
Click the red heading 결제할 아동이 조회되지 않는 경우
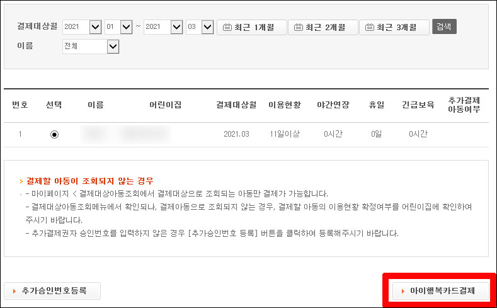(x=89, y=181)
